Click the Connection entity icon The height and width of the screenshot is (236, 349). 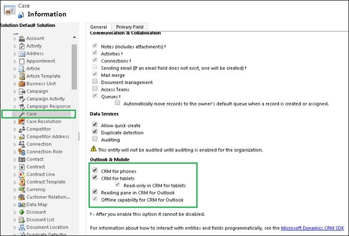(22, 144)
